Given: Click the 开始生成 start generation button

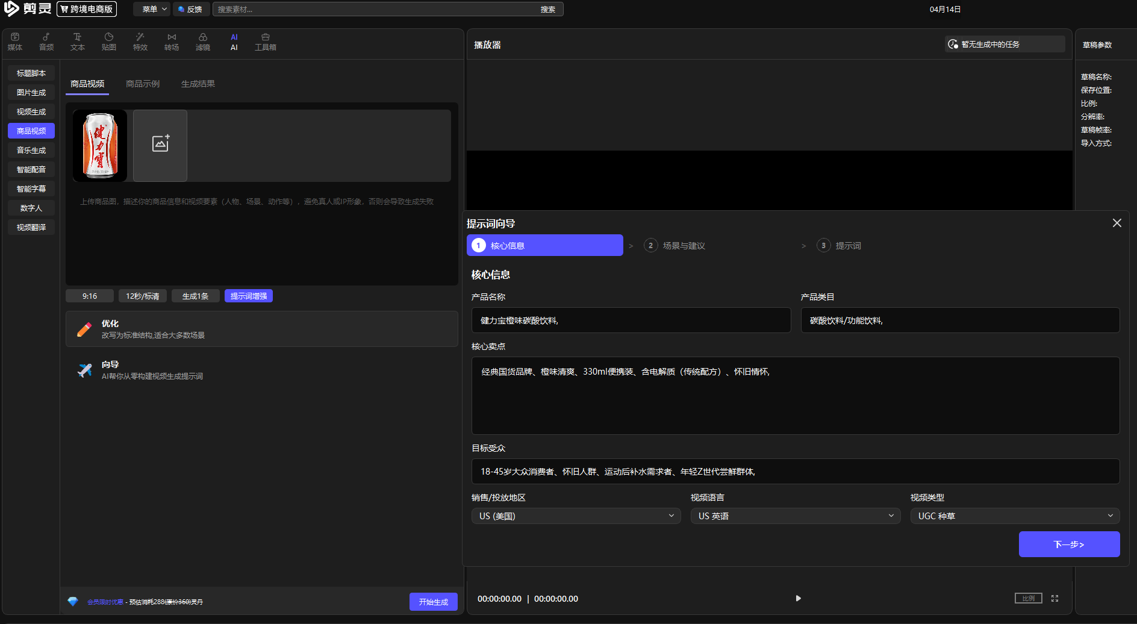Looking at the screenshot, I should coord(433,602).
